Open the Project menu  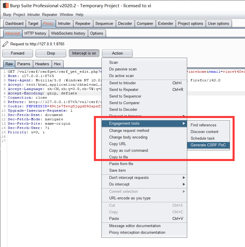click(19, 15)
